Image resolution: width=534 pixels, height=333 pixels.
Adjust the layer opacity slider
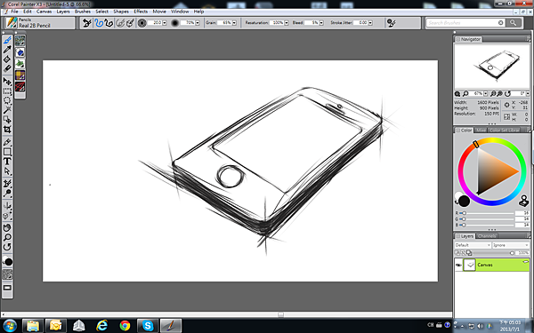pyautogui.click(x=494, y=253)
